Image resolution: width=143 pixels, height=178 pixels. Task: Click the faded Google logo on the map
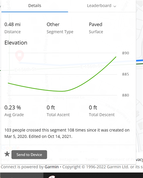click(10, 148)
